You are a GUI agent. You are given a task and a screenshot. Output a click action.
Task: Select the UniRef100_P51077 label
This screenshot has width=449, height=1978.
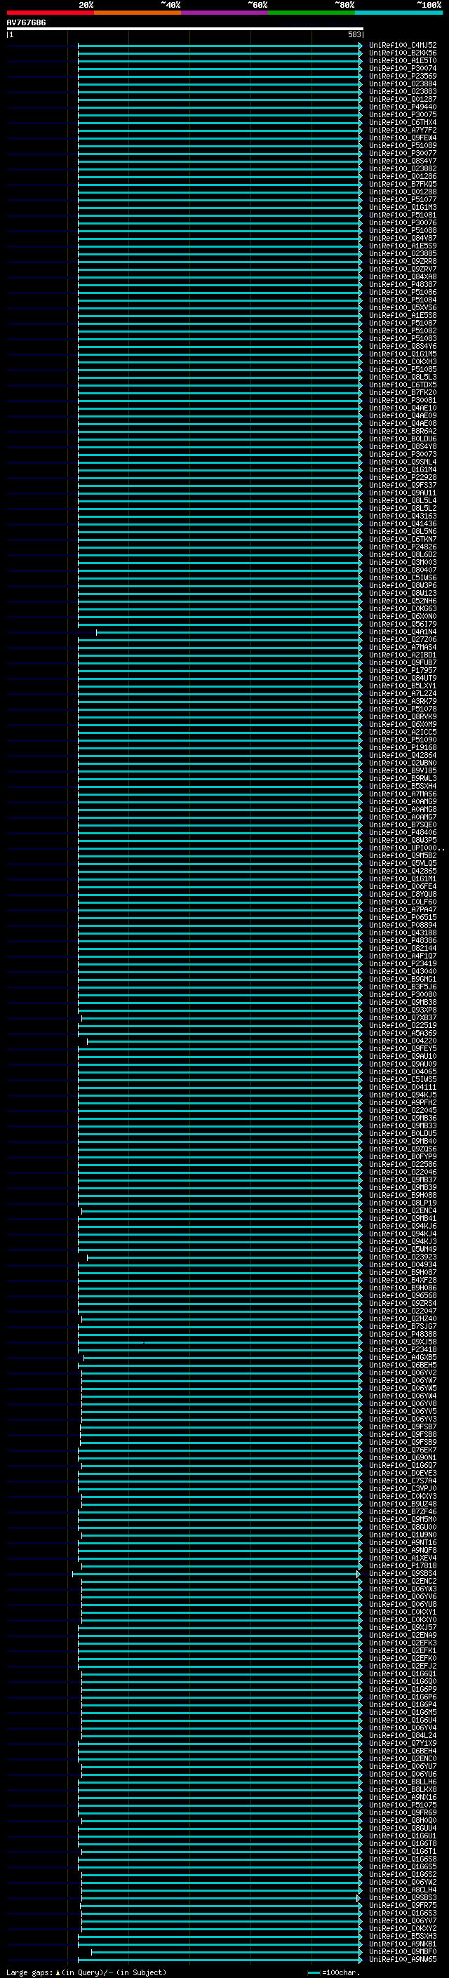click(403, 200)
